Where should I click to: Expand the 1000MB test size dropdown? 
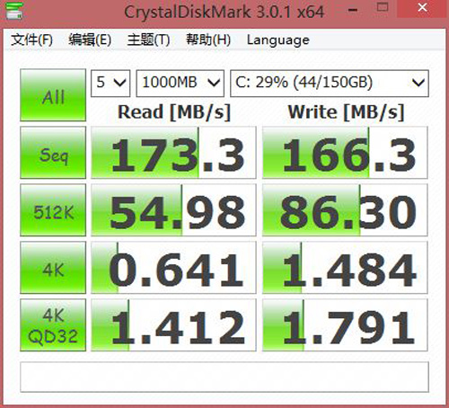[x=180, y=84]
